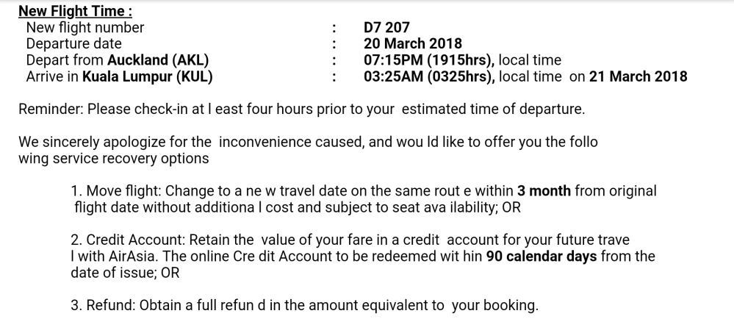Click the "New flight number" label
This screenshot has height=319, width=734.
coord(85,28)
